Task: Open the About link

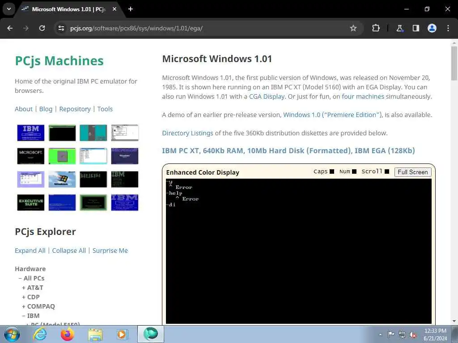Action: tap(24, 109)
